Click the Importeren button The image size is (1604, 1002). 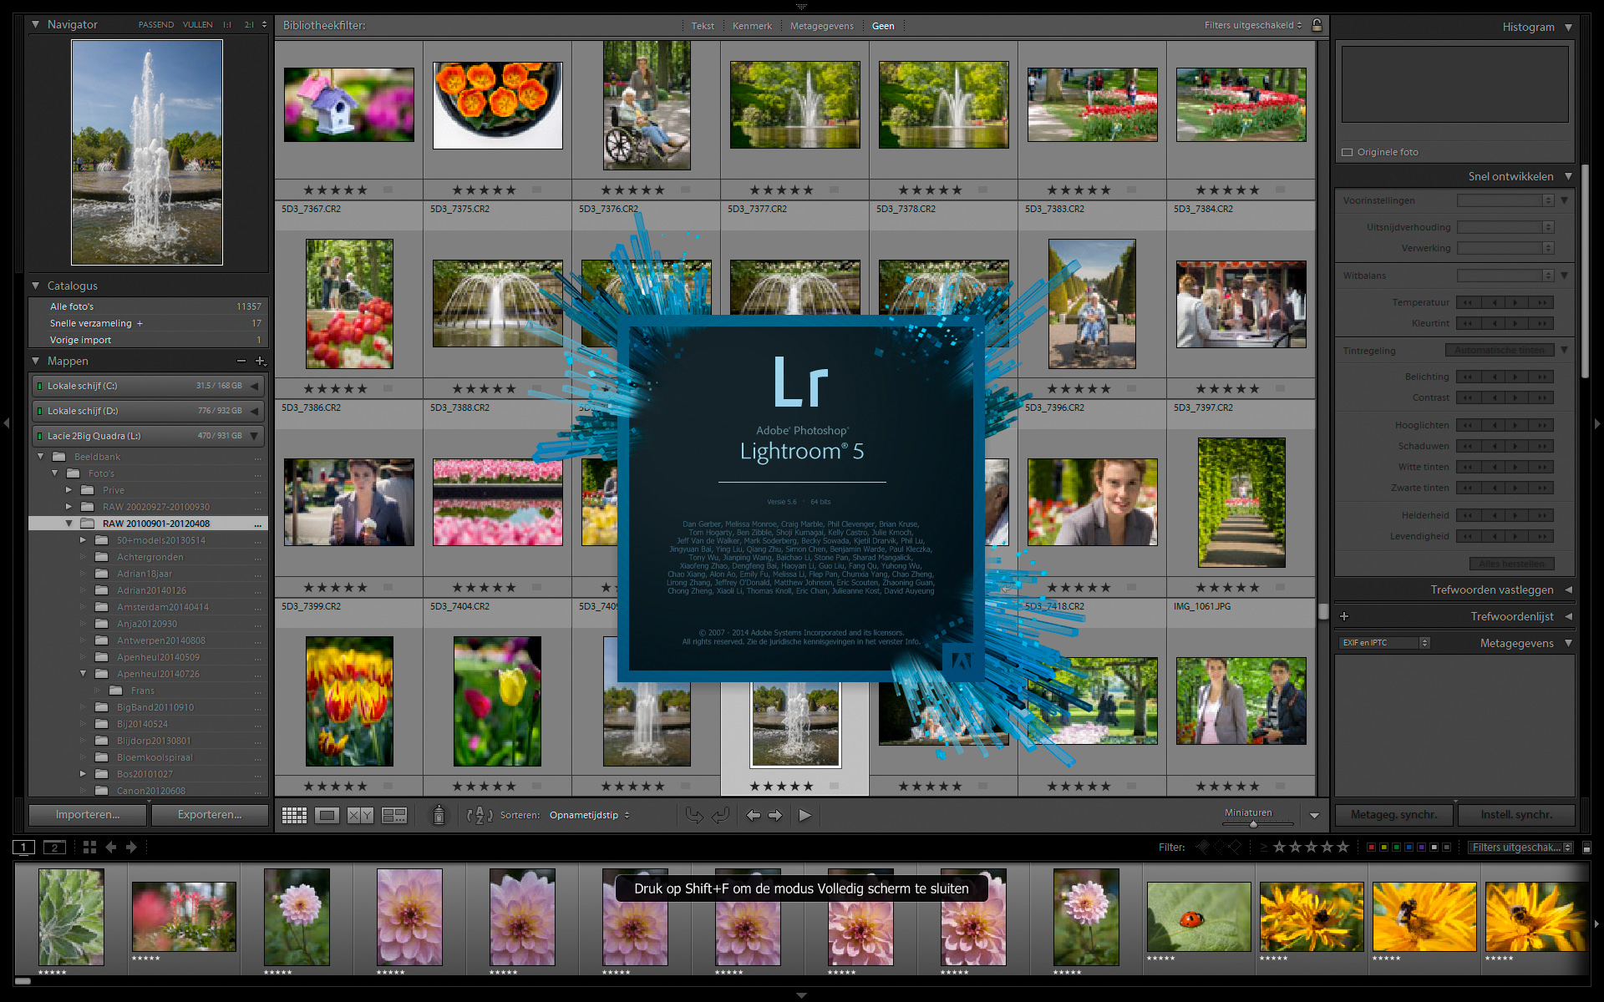88,815
